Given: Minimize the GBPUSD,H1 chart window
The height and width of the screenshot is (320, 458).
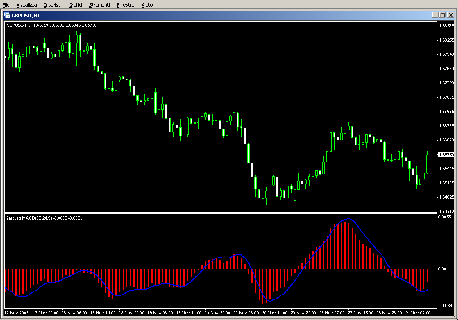Looking at the screenshot, I should [435, 15].
